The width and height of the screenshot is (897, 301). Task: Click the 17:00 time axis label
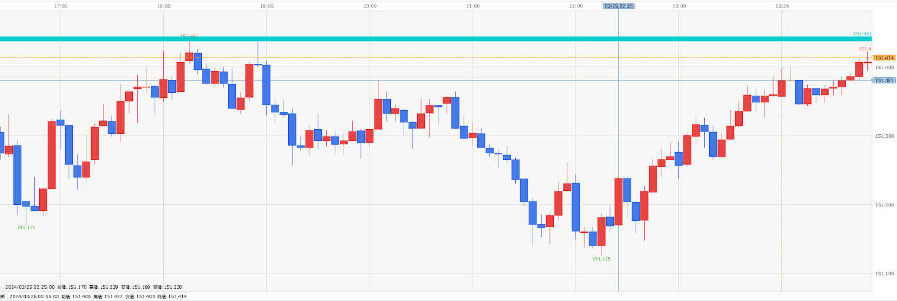(61, 6)
